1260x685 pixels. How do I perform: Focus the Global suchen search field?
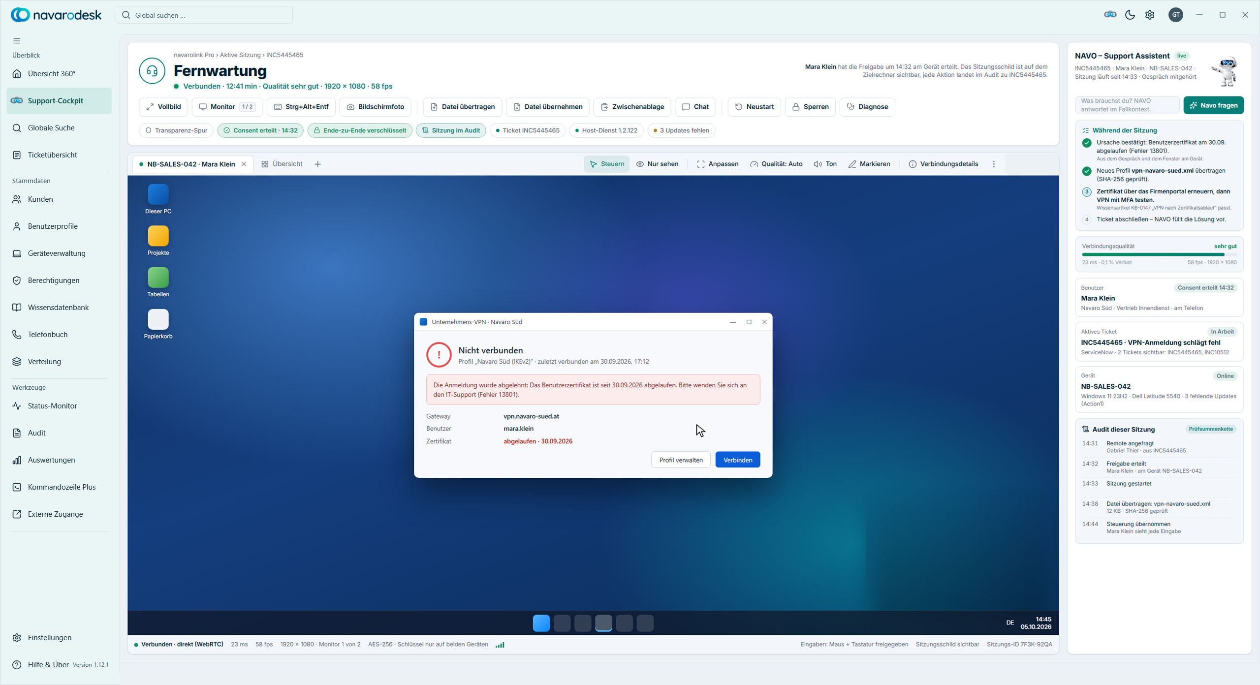pyautogui.click(x=204, y=15)
